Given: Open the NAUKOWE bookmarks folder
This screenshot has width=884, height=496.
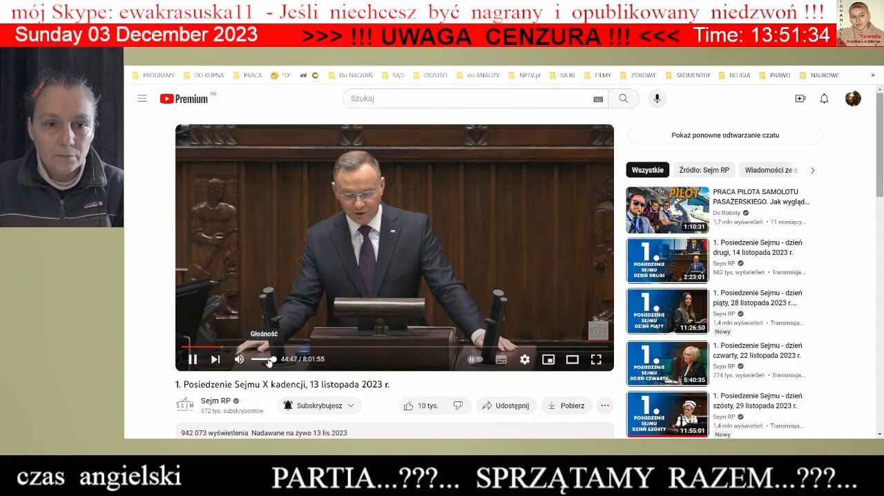Looking at the screenshot, I should click(x=819, y=75).
